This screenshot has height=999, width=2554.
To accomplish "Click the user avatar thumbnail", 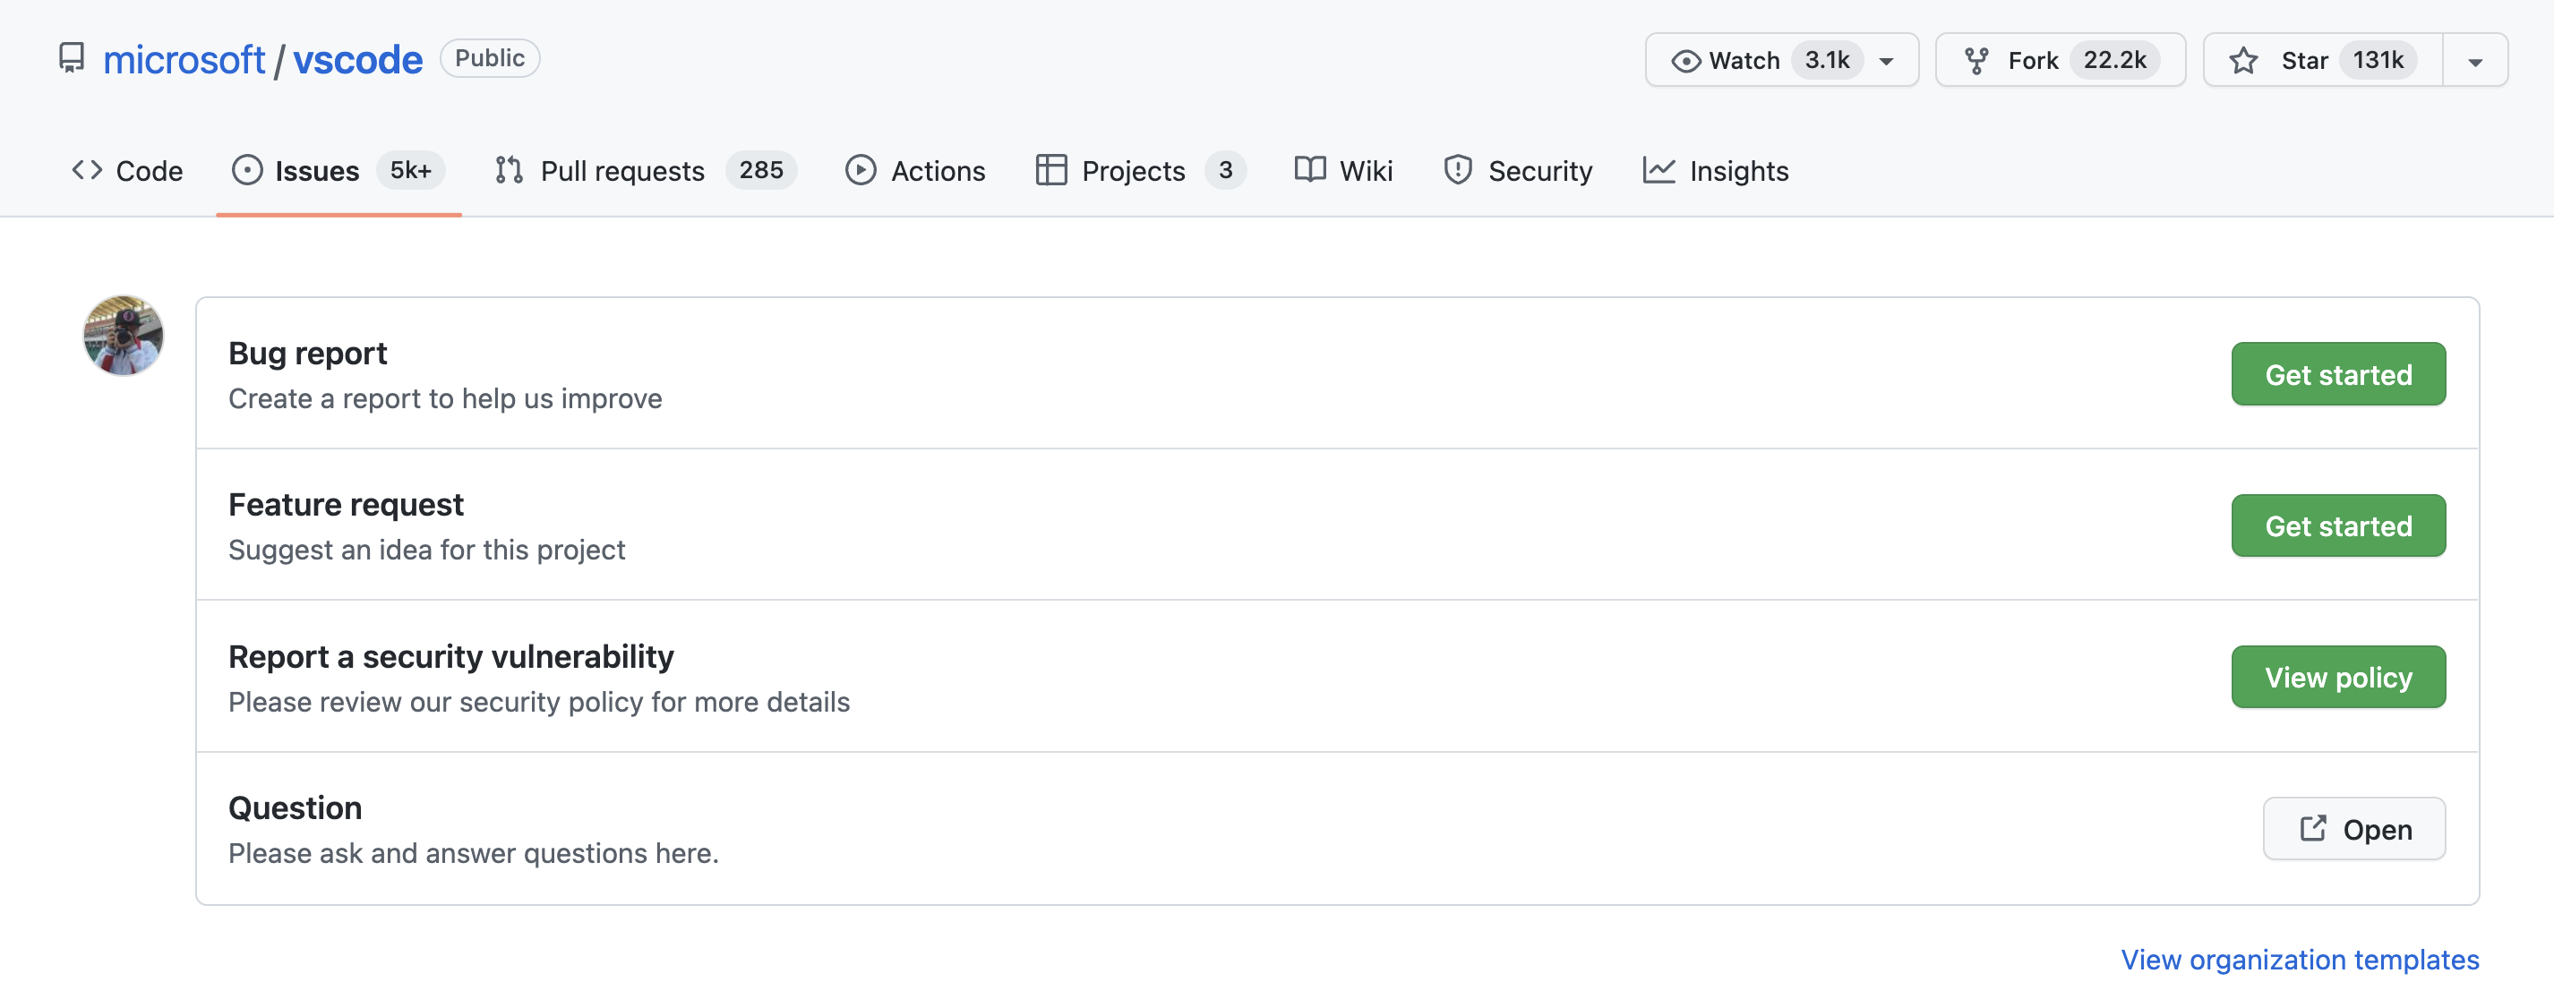I will (123, 335).
